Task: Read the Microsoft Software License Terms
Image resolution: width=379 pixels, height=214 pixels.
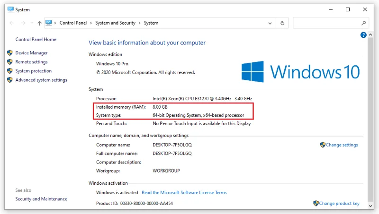Action: tap(184, 193)
